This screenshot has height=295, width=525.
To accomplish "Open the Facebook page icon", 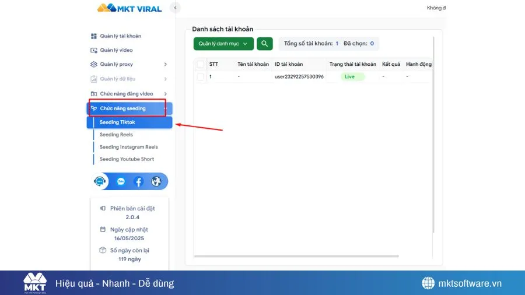I will coord(138,181).
